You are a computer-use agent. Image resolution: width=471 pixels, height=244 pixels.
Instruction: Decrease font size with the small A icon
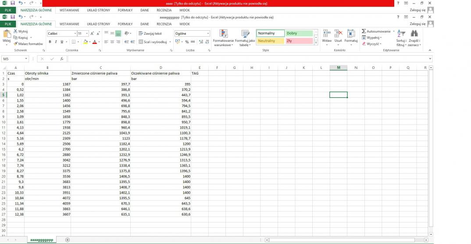coord(98,34)
